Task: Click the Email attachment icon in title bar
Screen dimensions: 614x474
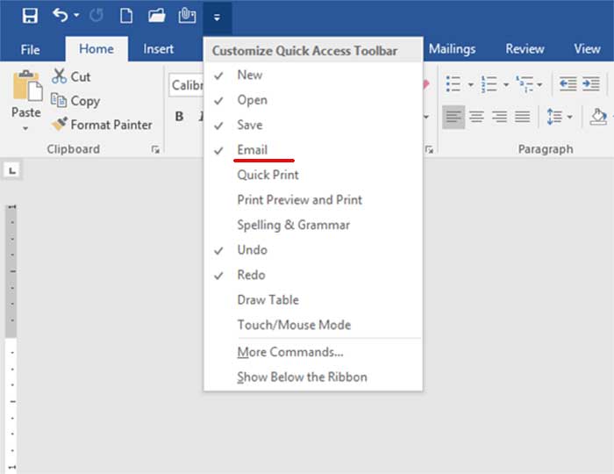Action: pos(186,16)
